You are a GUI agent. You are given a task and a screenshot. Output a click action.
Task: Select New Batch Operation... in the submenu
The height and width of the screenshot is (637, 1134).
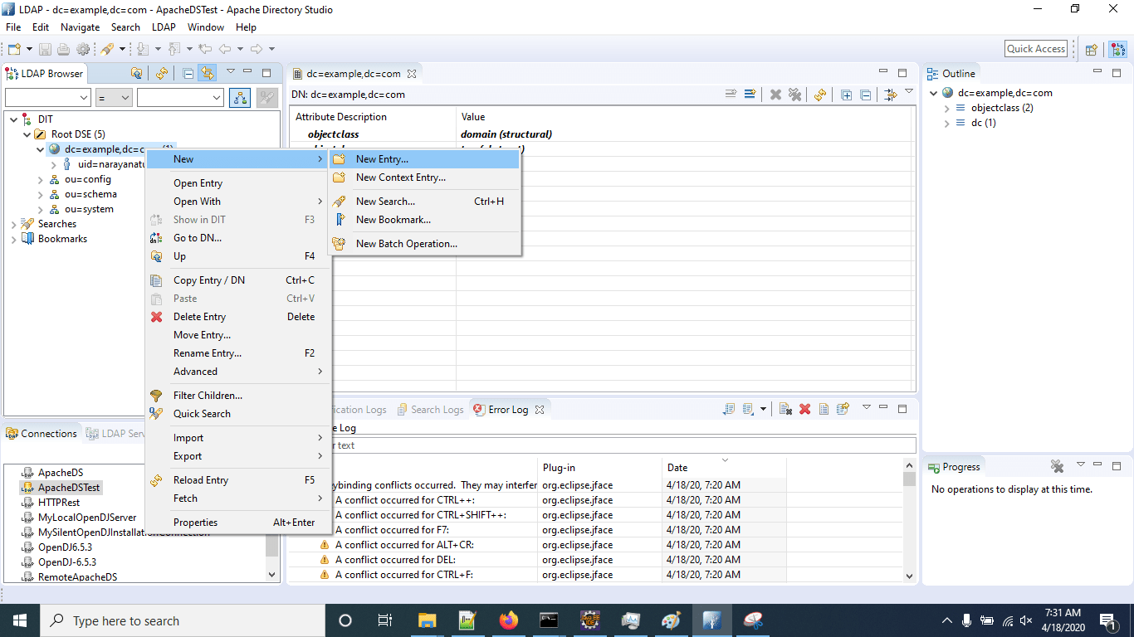point(425,244)
